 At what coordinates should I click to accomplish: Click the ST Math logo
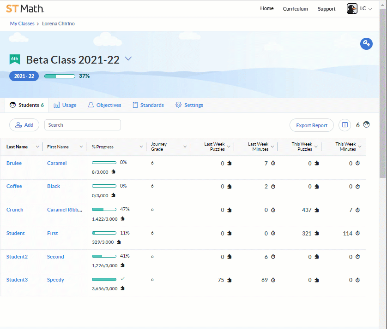point(25,9)
